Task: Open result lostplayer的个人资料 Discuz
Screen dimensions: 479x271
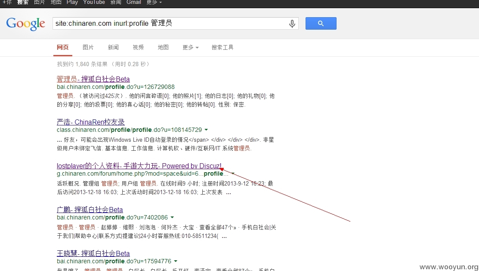Action: pos(139,166)
